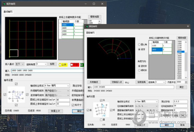Close the 圆弧轴网 dialog
194x132 pixels.
(x=188, y=26)
